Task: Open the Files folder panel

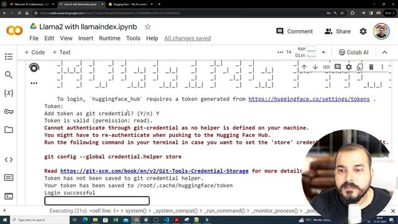Action: pos(9,130)
